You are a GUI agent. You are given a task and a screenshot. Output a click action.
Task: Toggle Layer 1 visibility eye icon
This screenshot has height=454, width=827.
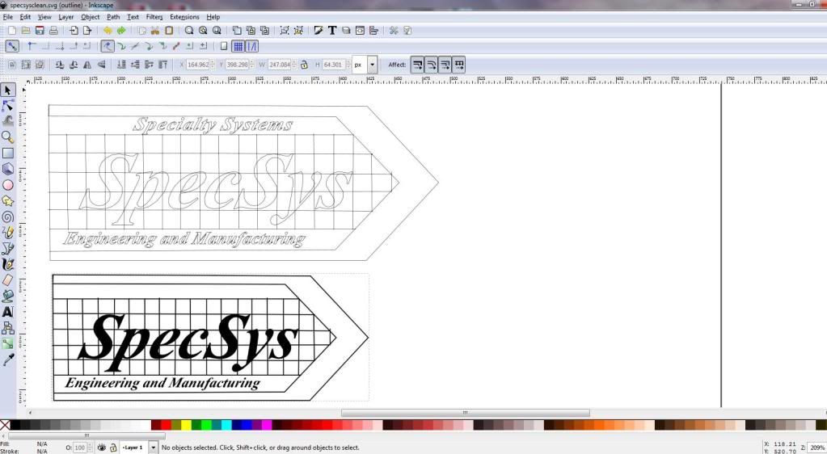tap(101, 448)
